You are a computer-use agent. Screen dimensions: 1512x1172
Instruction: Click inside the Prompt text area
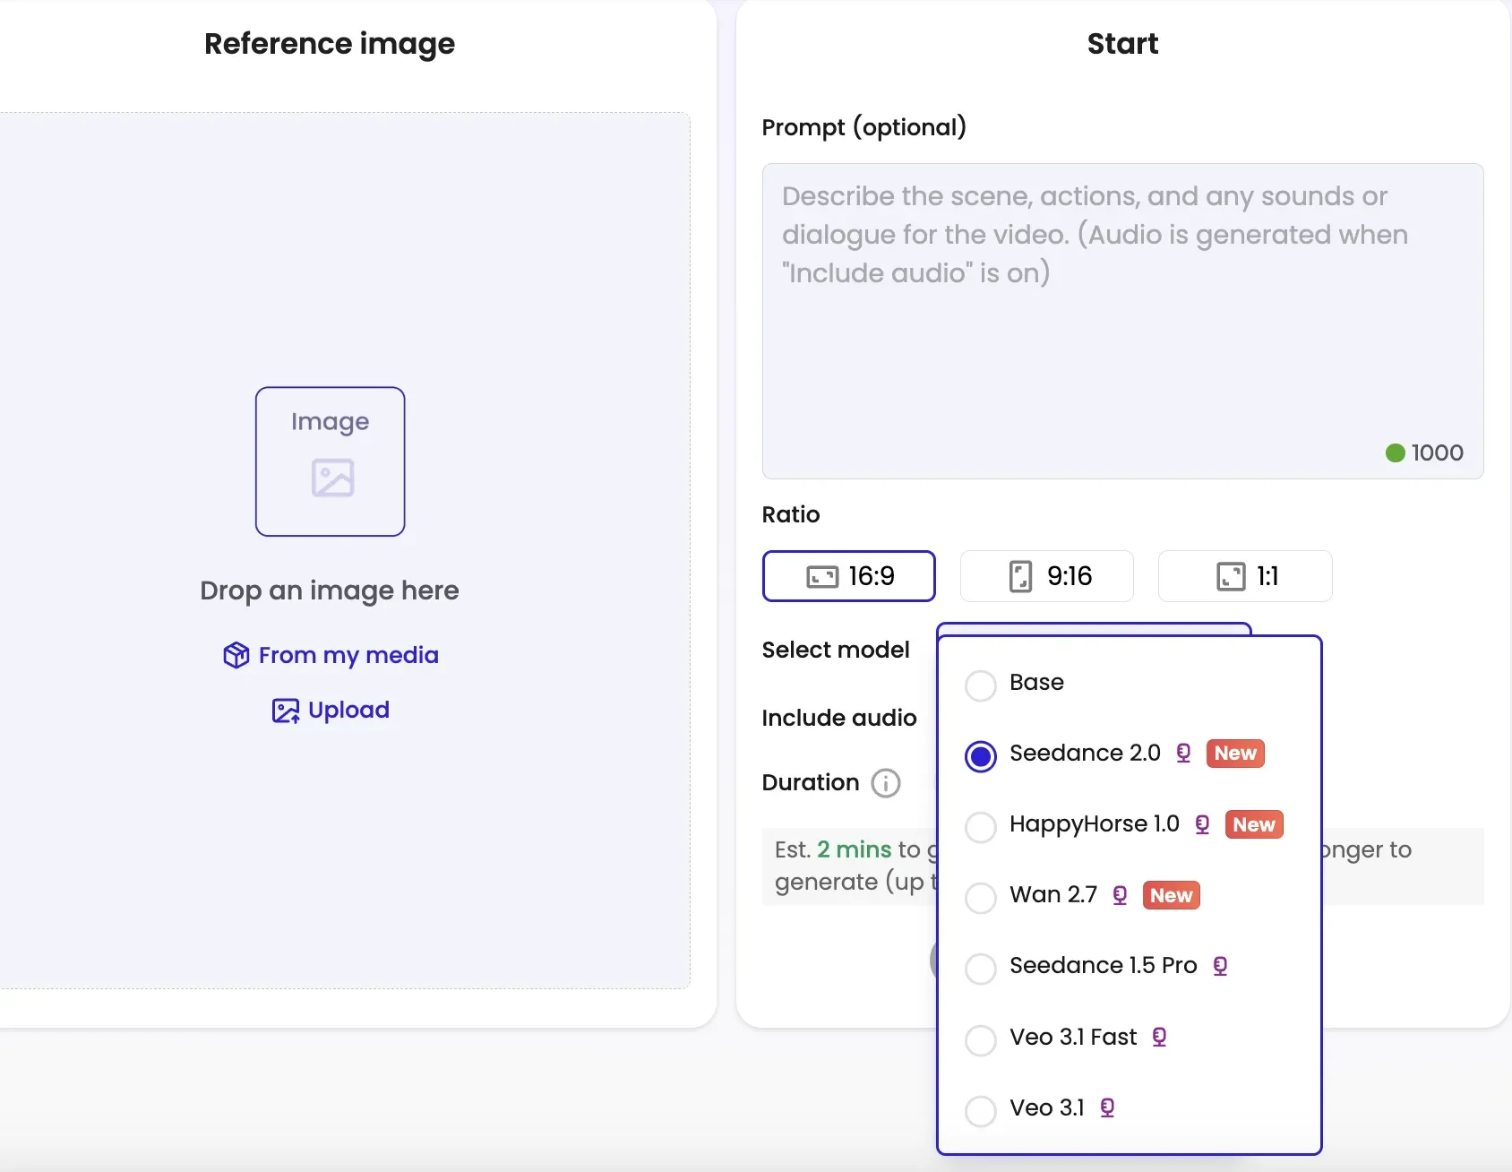[1122, 321]
